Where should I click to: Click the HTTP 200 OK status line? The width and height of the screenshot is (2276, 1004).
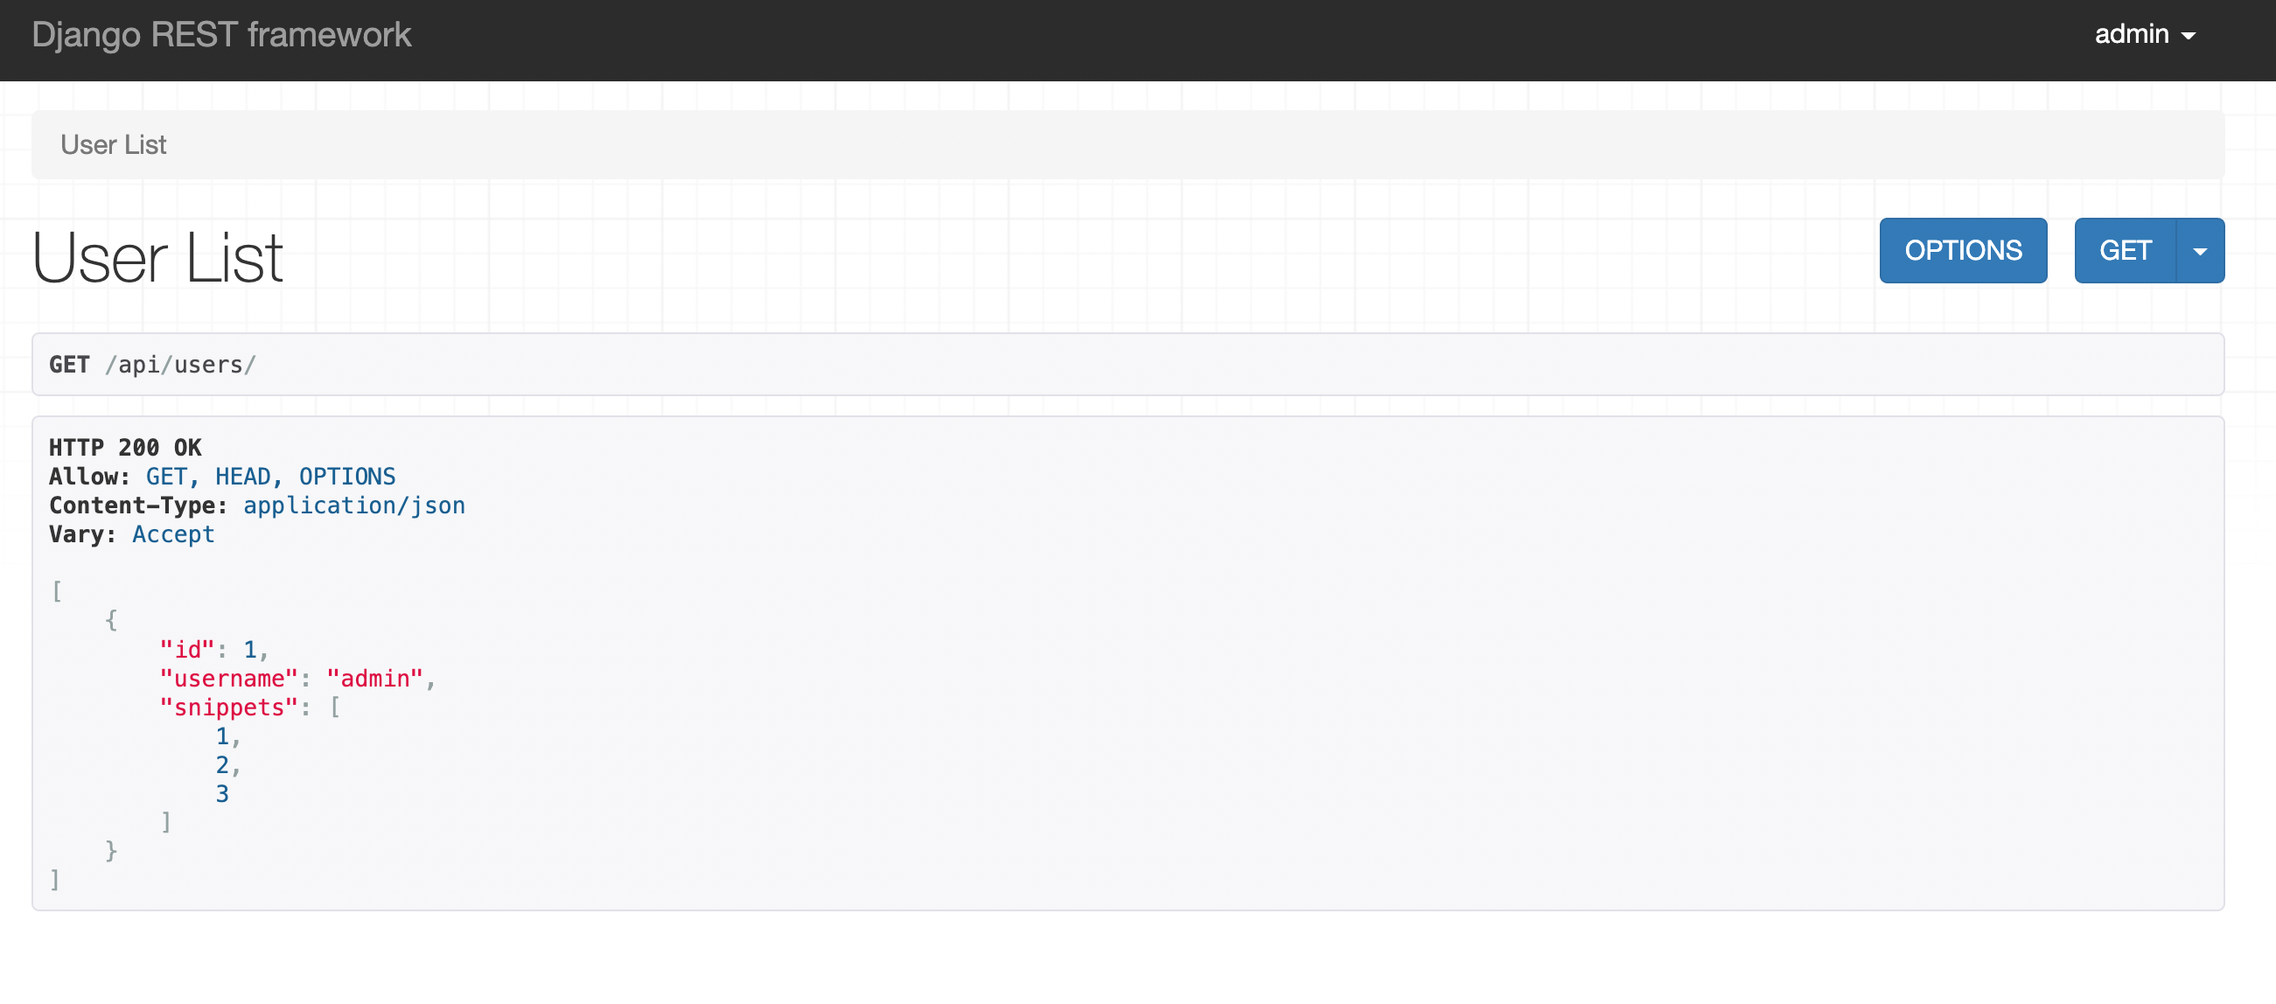click(125, 448)
